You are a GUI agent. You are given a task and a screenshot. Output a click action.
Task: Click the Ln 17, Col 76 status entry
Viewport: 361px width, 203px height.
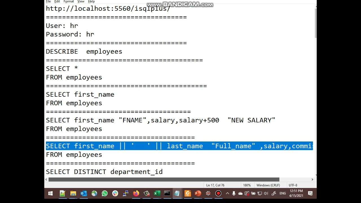[x=215, y=185]
